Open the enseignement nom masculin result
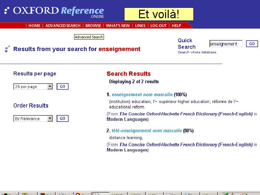The width and height of the screenshot is (260, 195). (x=142, y=95)
